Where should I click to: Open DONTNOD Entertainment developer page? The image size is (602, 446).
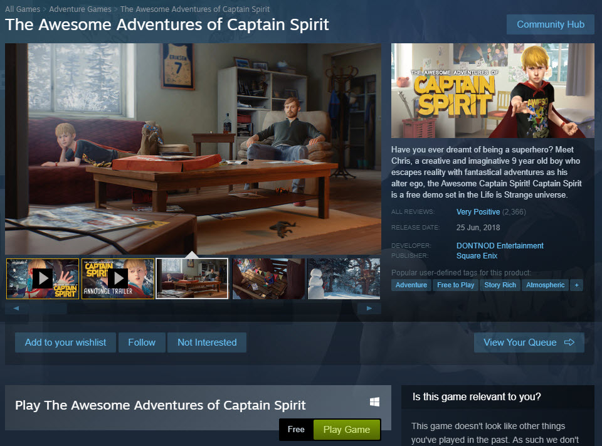click(500, 245)
